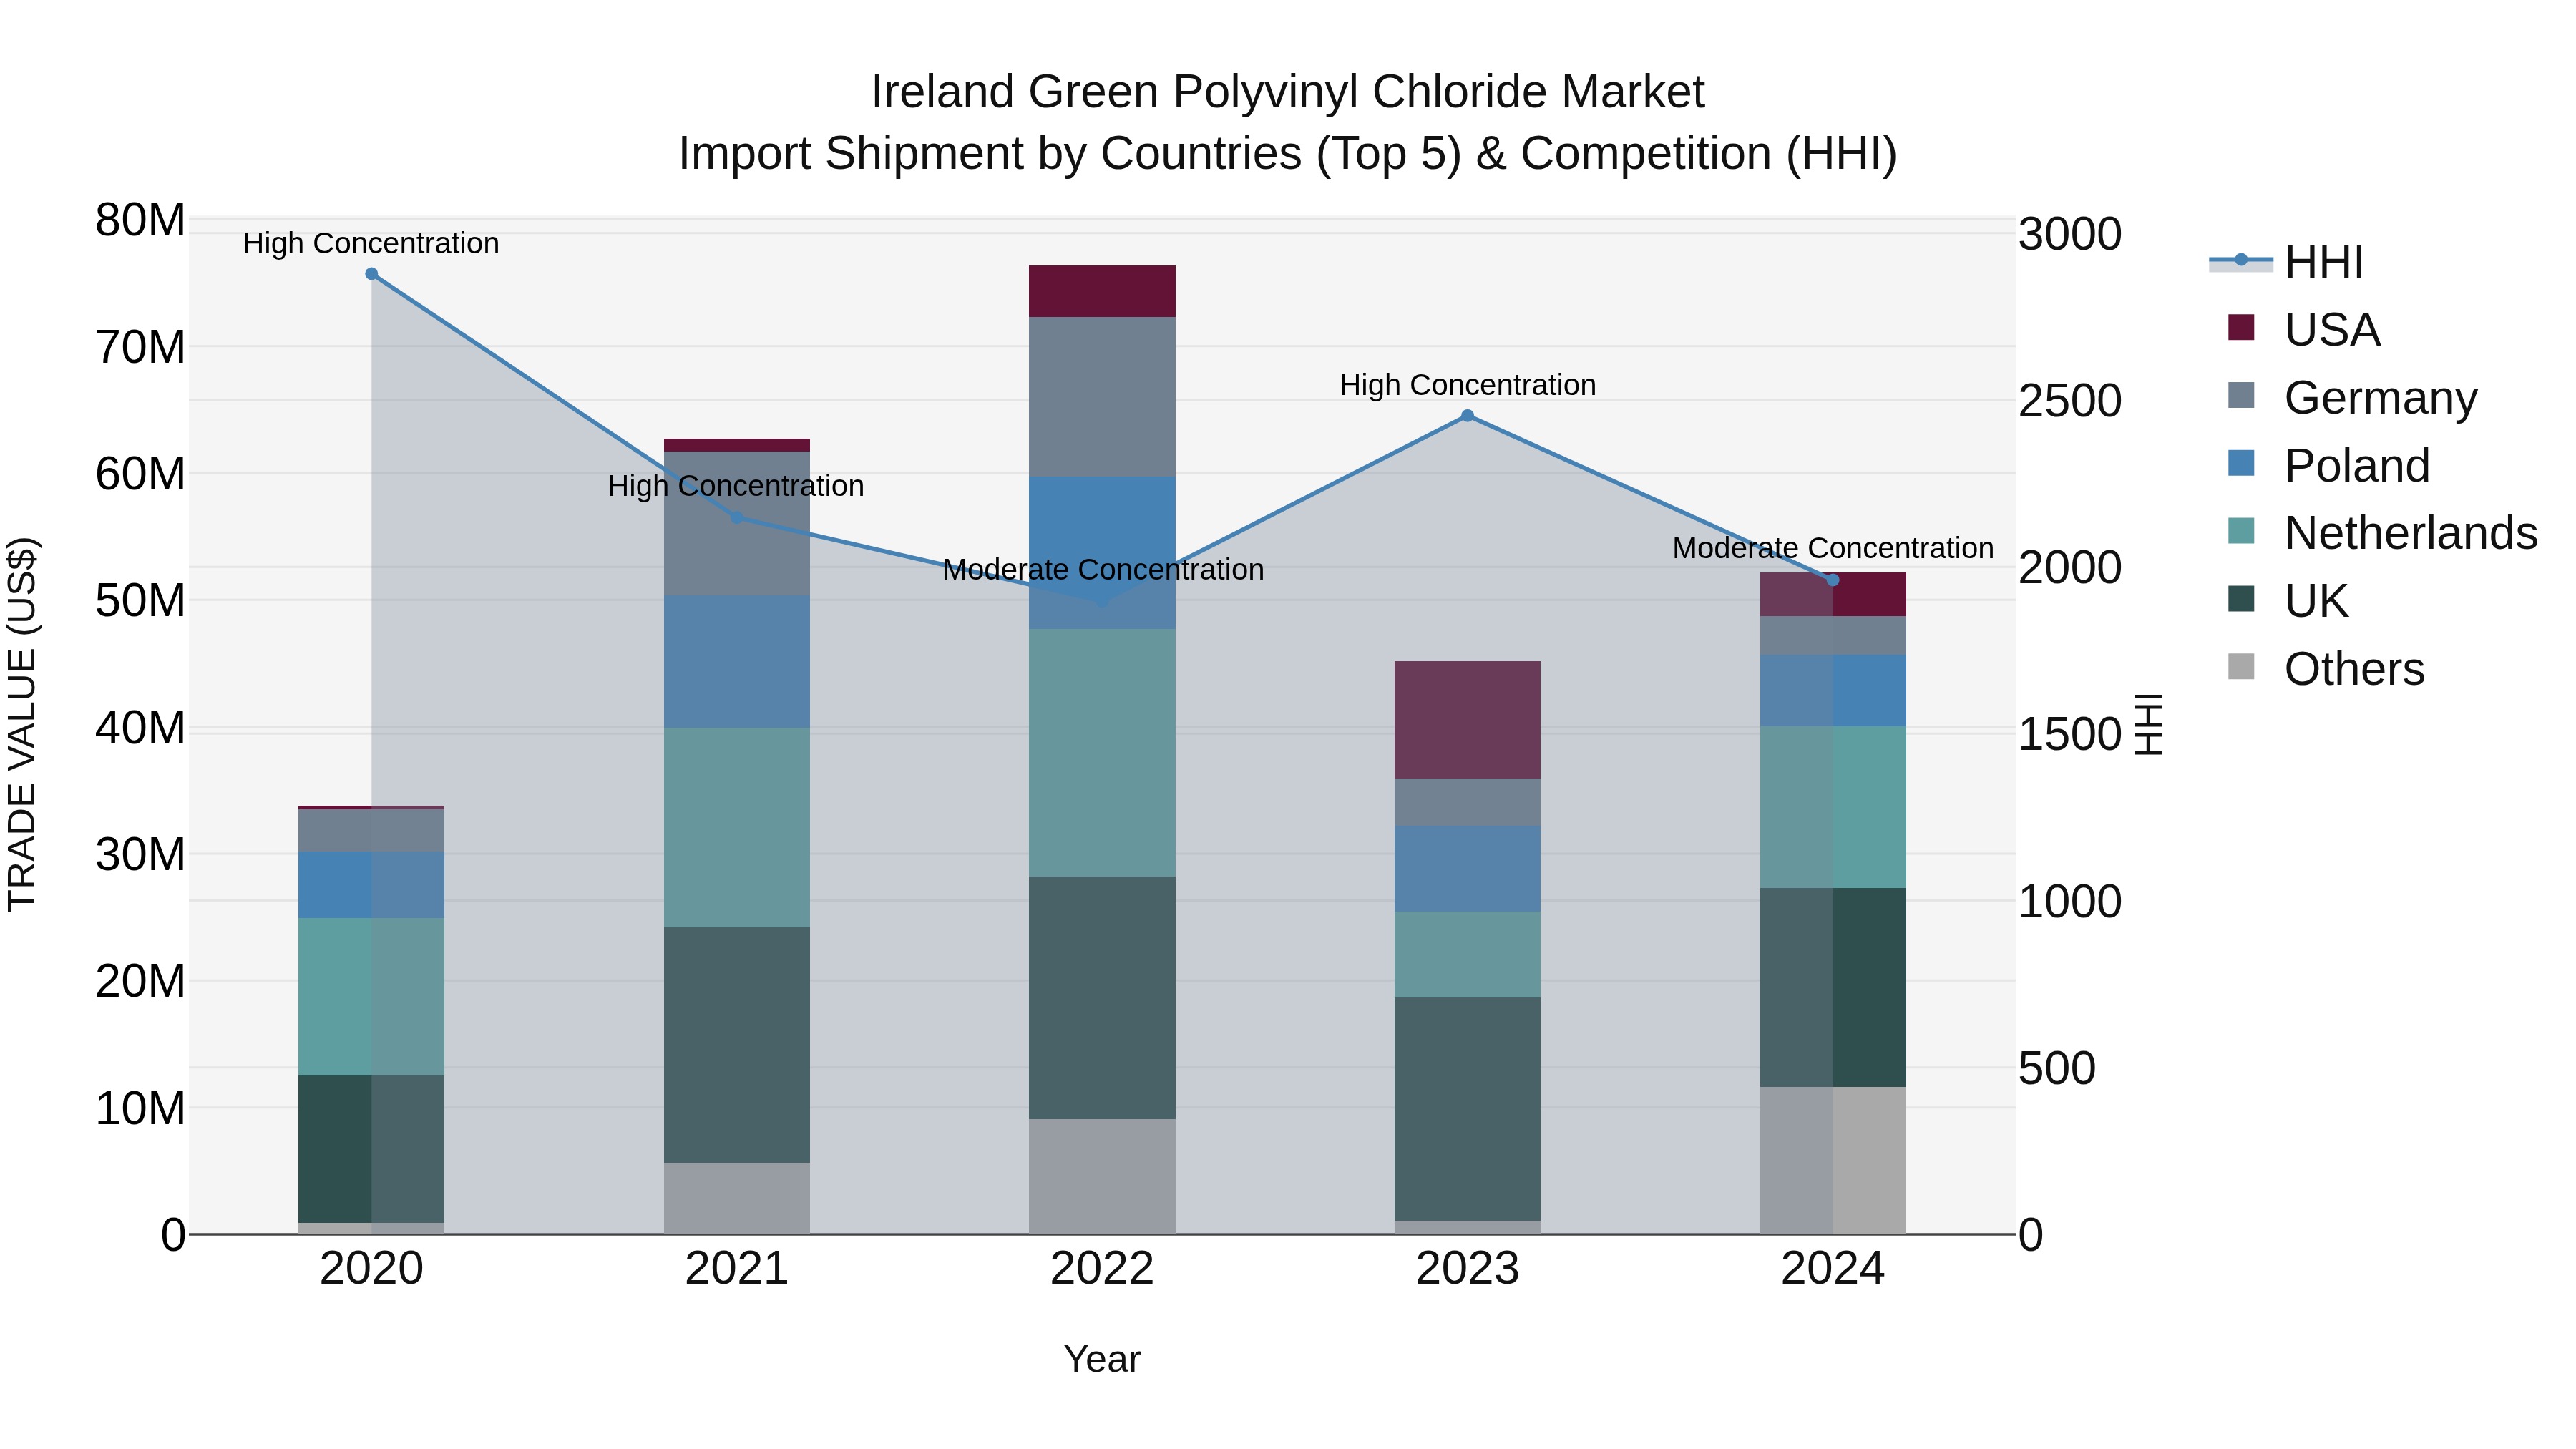Select the 2020 HHI data point
Screen dimensions: 2576x1449
(x=371, y=274)
